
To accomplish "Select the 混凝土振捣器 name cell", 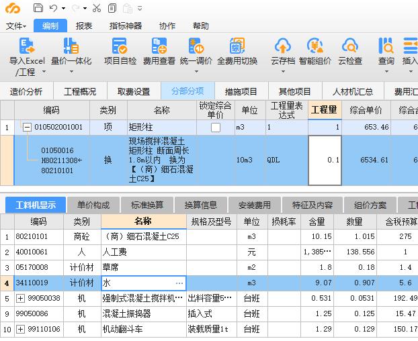I will [x=143, y=314].
